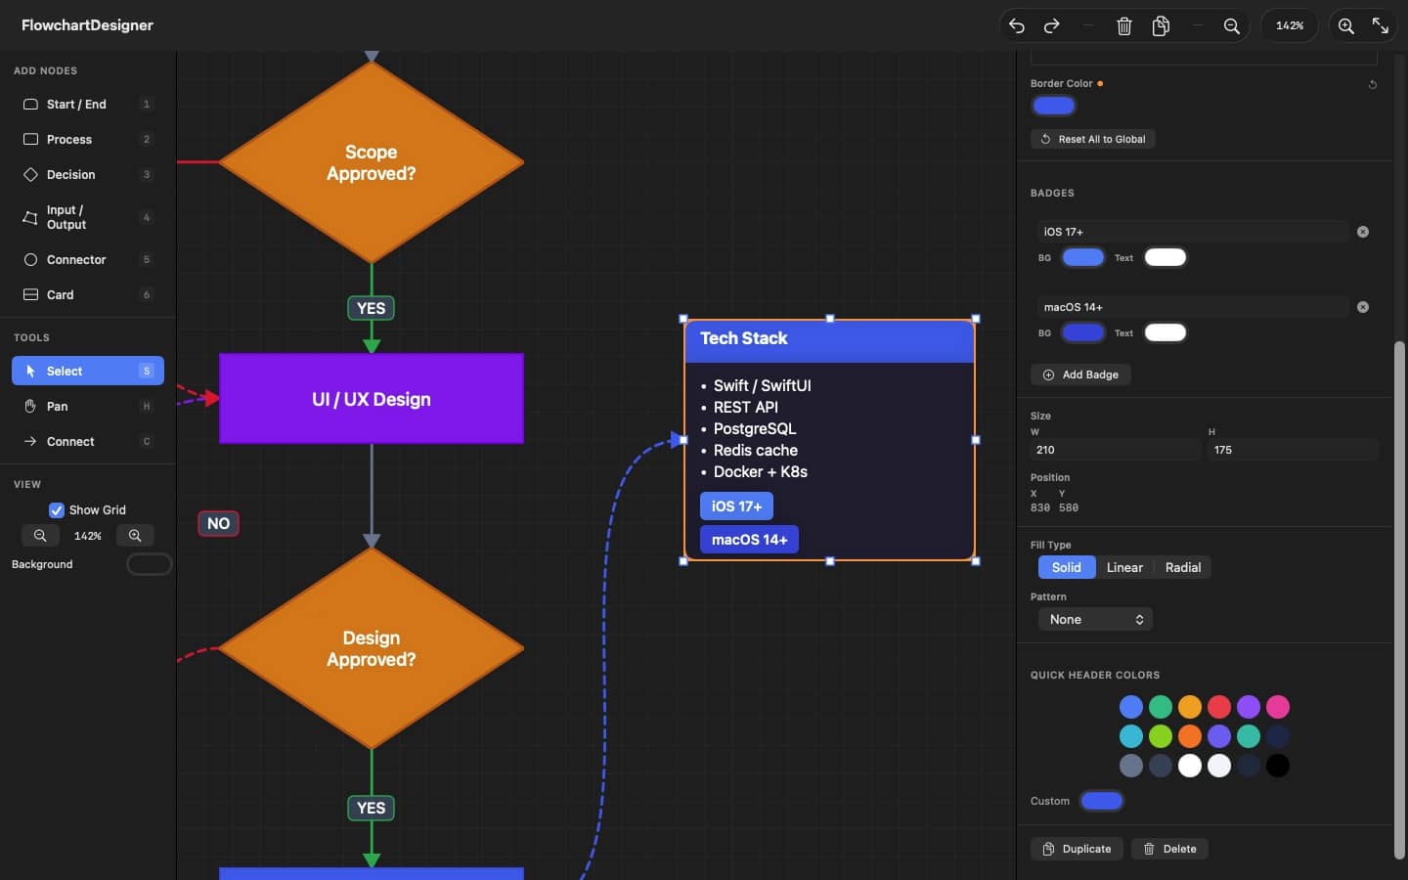Click the Add Badge button

[1080, 375]
